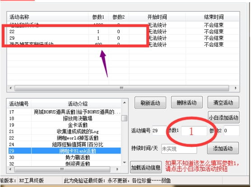Focus the 活动编号 input field
The height and width of the screenshot is (187, 251).
[159, 131]
